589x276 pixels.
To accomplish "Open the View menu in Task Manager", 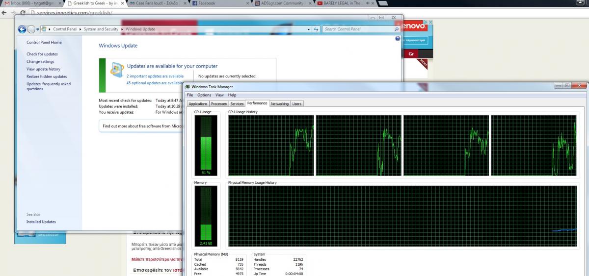I will click(219, 95).
